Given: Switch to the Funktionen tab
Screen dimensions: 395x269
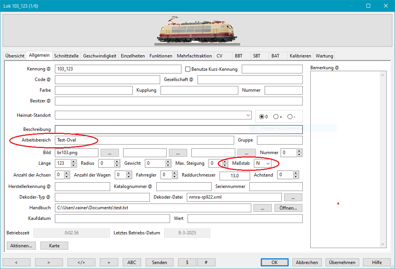Looking at the screenshot, I should coord(161,56).
